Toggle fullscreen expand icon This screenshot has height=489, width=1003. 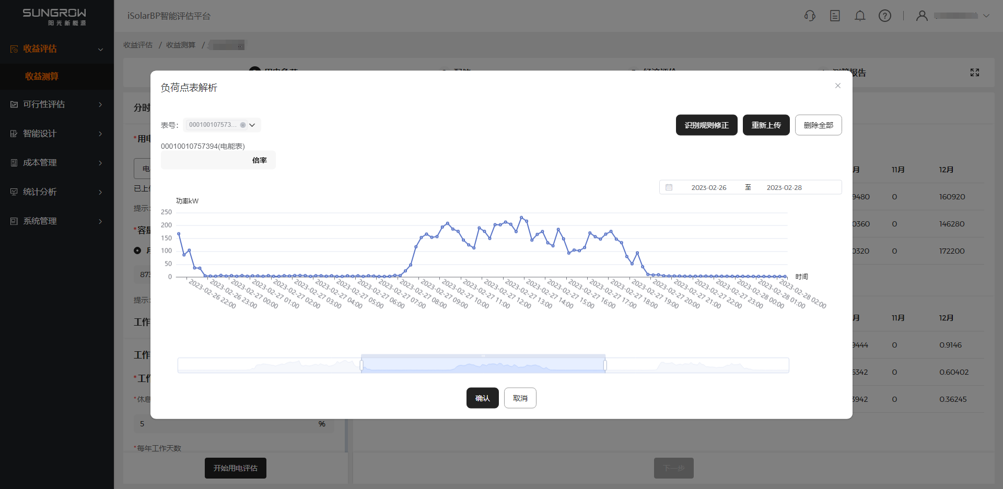pos(975,73)
